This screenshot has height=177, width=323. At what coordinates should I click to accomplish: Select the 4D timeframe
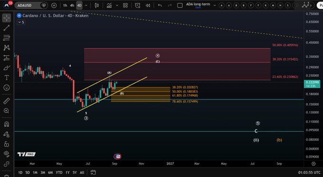click(x=79, y=6)
